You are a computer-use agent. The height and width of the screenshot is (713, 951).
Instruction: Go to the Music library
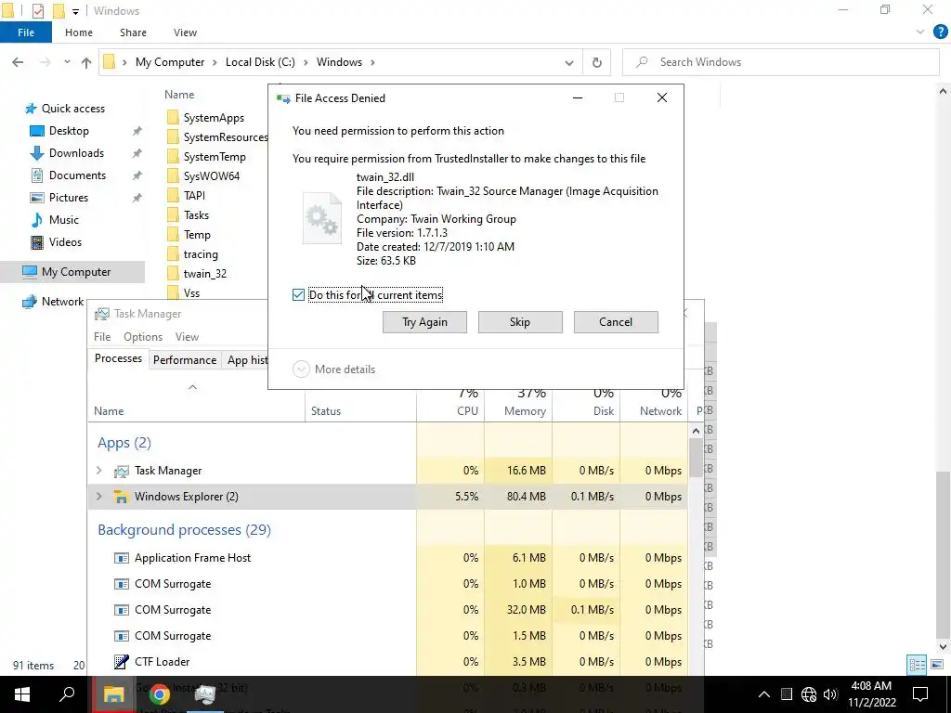64,219
